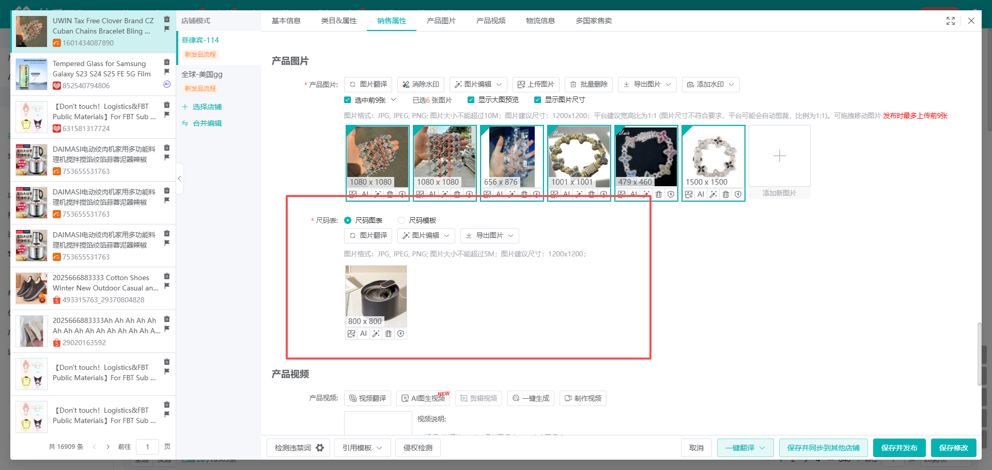Delete the 479 x 460 product image

[x=658, y=195]
